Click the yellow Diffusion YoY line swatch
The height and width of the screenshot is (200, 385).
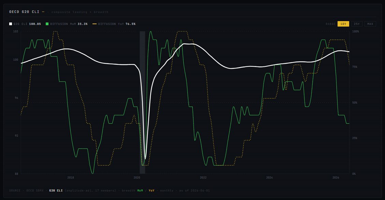pos(94,24)
